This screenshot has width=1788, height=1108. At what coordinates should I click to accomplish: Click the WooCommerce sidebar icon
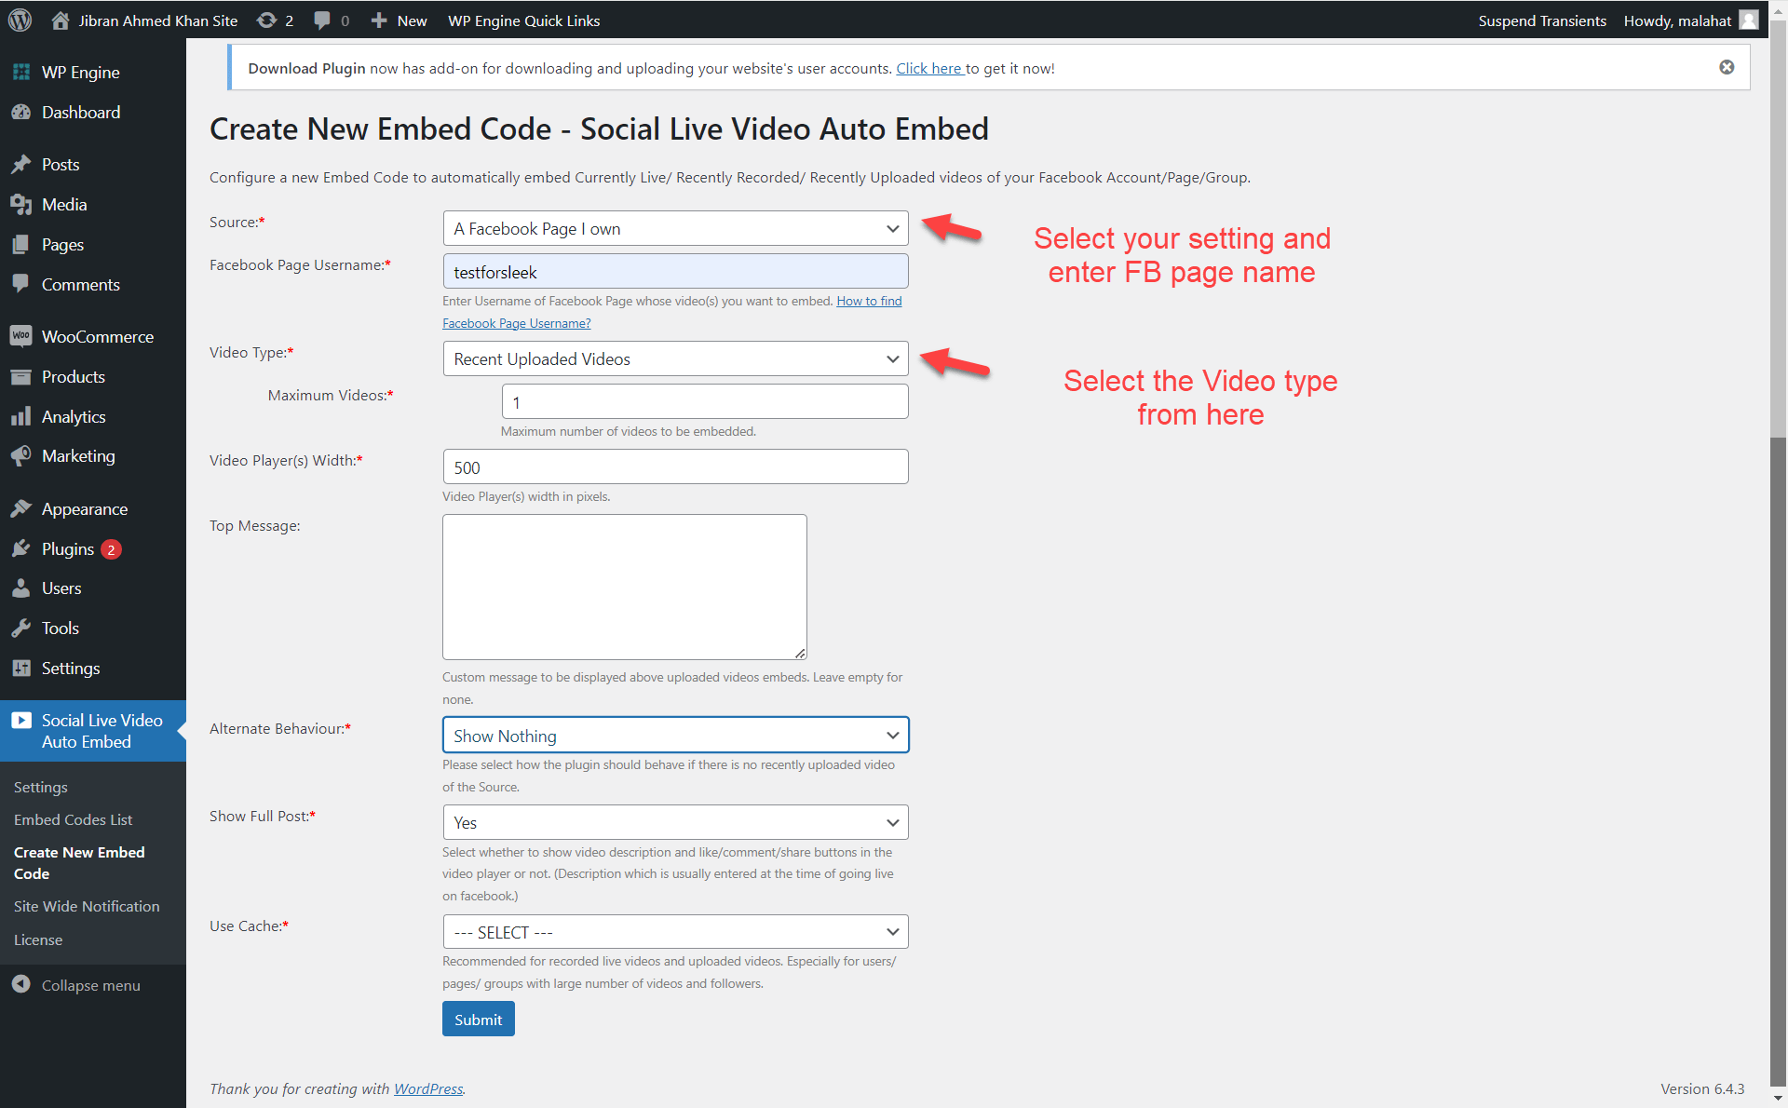click(x=20, y=336)
